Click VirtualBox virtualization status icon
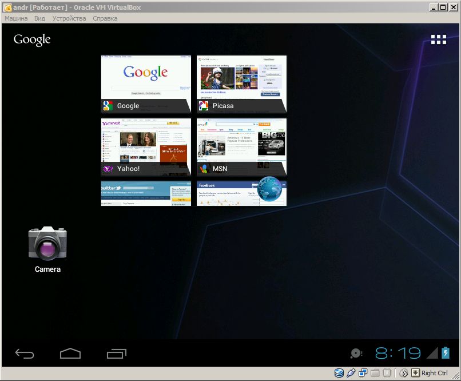This screenshot has width=461, height=381. click(387, 373)
